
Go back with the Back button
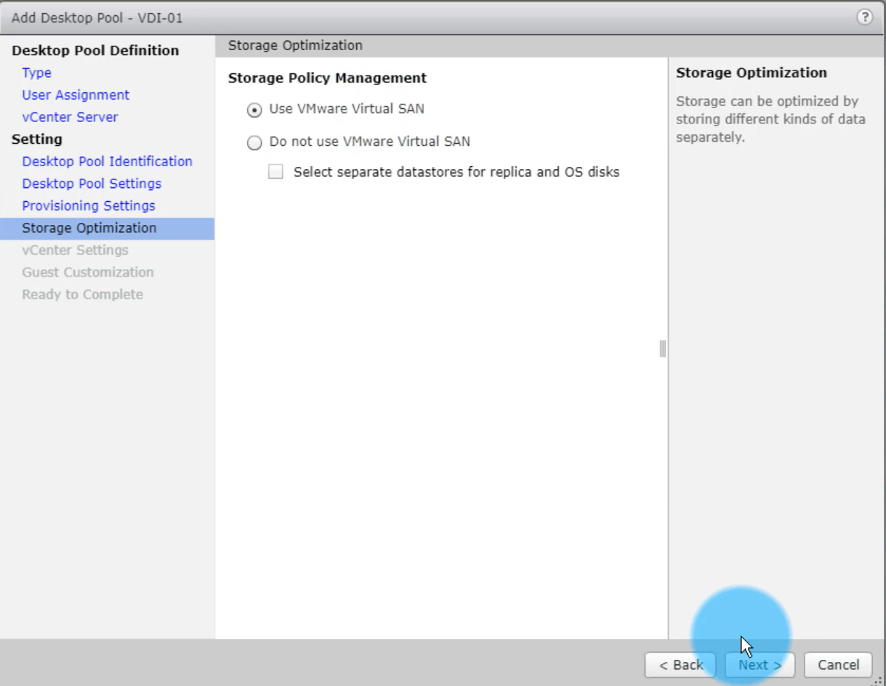[680, 665]
